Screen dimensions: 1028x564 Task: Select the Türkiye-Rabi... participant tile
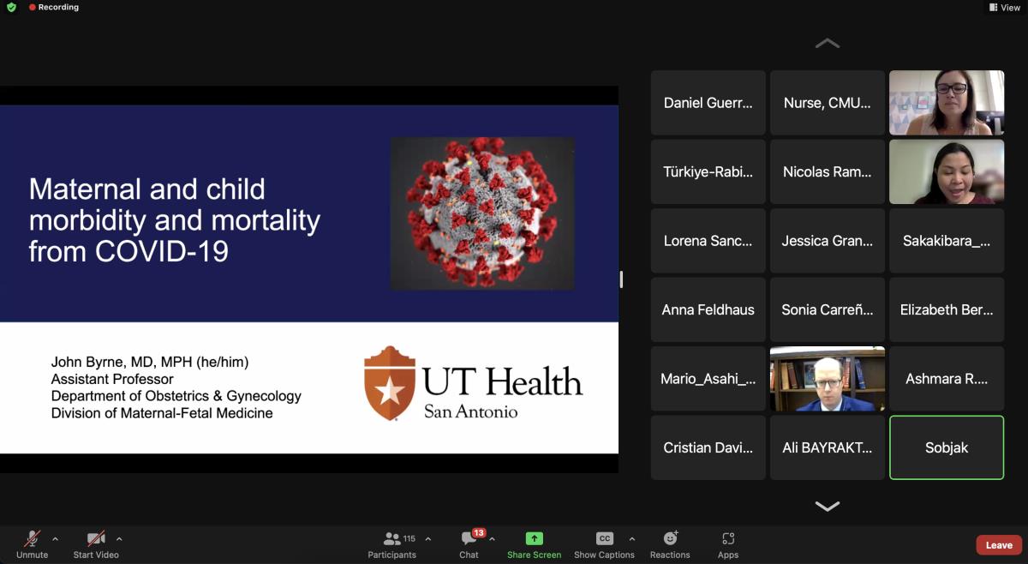708,171
